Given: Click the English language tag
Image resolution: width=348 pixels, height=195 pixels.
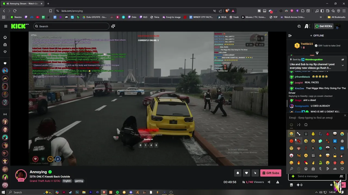Looking at the screenshot, I should pyautogui.click(x=67, y=181).
